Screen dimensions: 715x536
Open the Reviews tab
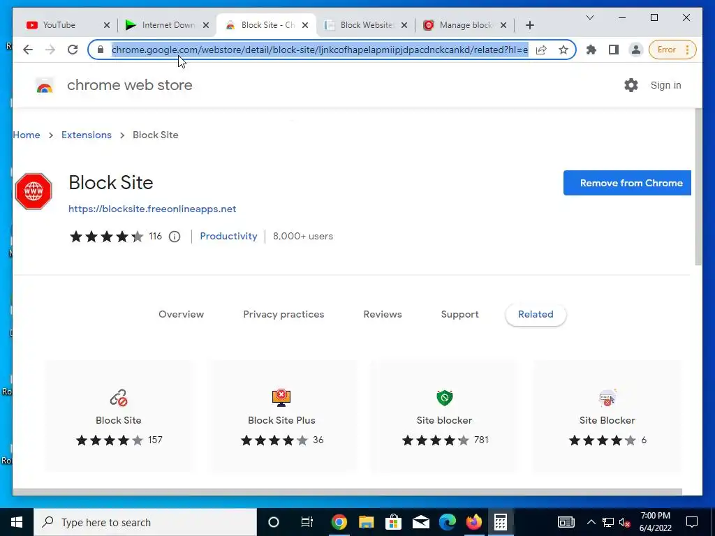click(x=383, y=315)
